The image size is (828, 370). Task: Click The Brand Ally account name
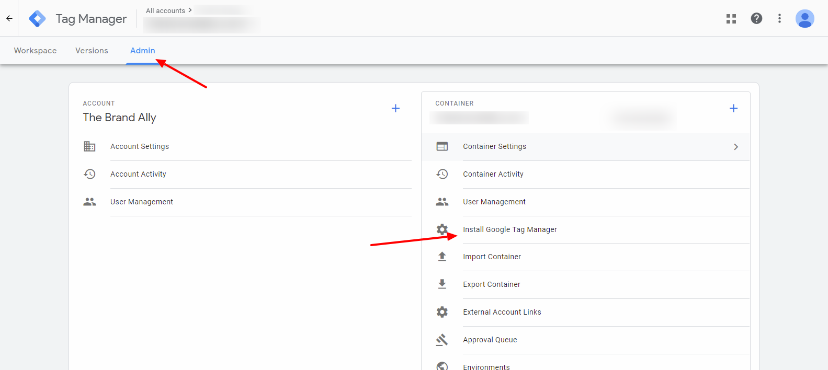coord(120,118)
